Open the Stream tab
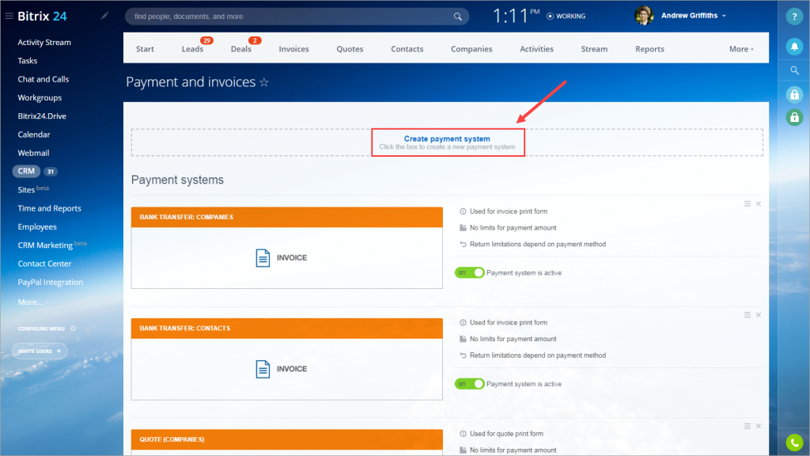Image resolution: width=810 pixels, height=456 pixels. pos(594,48)
